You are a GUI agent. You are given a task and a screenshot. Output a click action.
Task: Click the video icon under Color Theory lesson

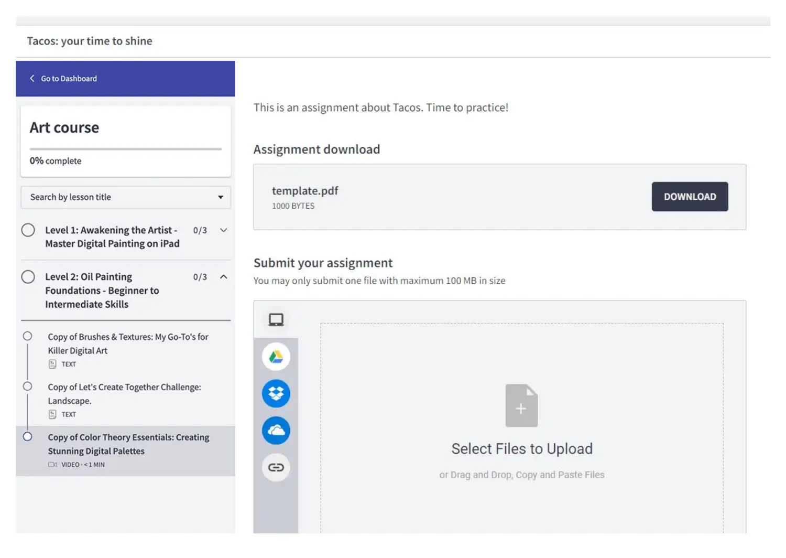[52, 465]
